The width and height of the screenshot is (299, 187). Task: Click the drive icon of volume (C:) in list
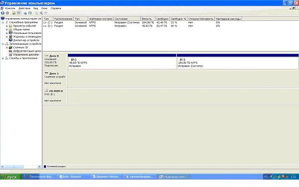(x=45, y=22)
